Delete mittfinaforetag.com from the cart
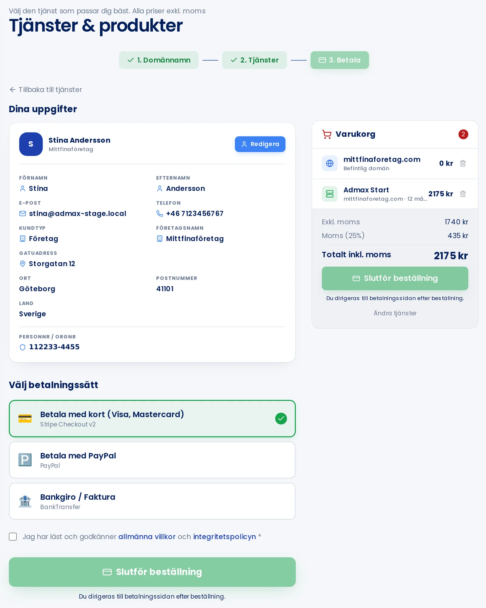 [463, 164]
